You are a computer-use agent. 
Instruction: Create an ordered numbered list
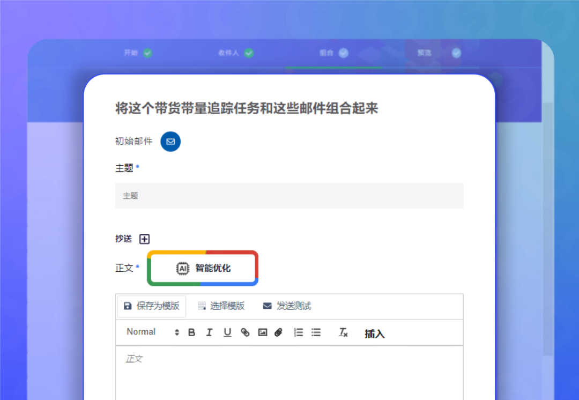[x=298, y=332]
